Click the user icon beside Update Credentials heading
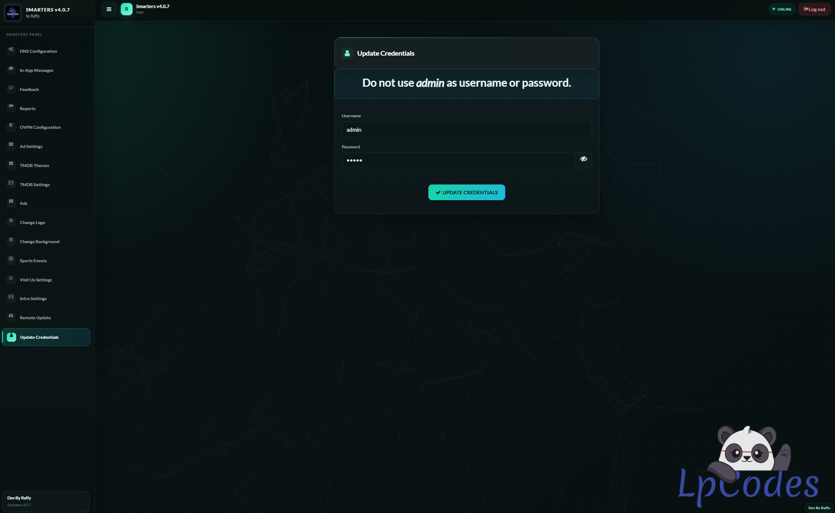 [347, 53]
